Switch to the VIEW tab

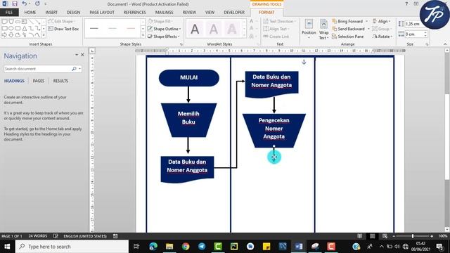[210, 13]
